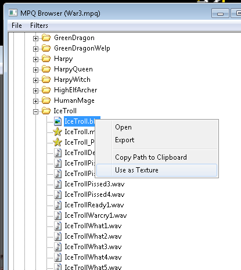Click the GreenDragon folder icon
The width and height of the screenshot is (241, 270).
(x=46, y=38)
